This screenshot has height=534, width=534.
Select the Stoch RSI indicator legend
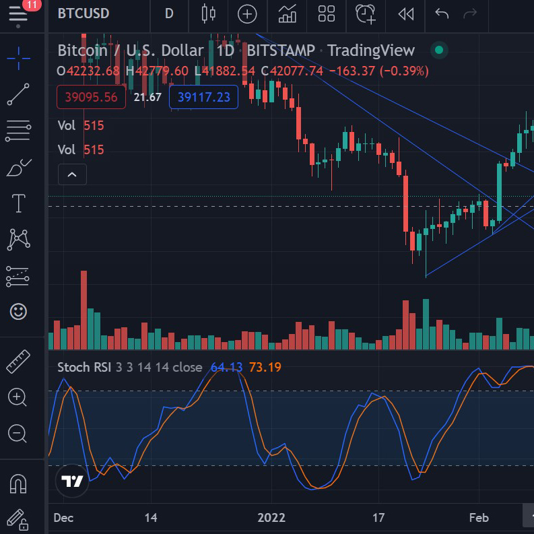pos(84,367)
